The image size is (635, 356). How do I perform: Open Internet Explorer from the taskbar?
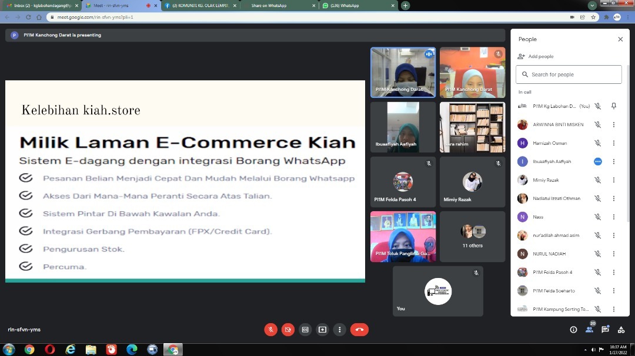tap(71, 349)
